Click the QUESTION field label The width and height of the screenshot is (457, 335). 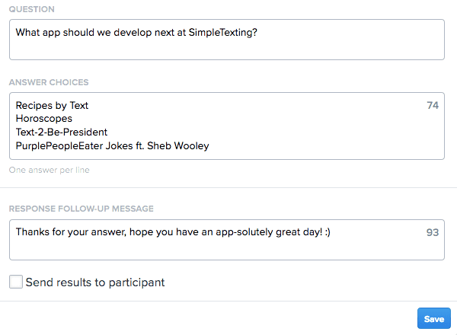click(31, 9)
